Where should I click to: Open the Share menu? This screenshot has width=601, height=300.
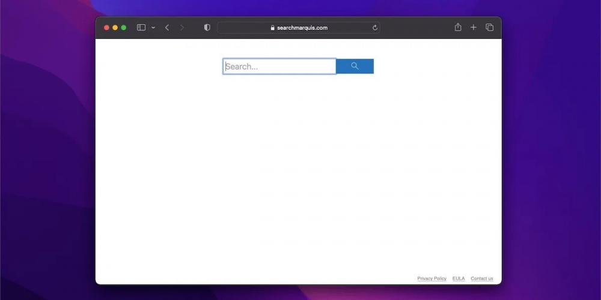click(458, 28)
